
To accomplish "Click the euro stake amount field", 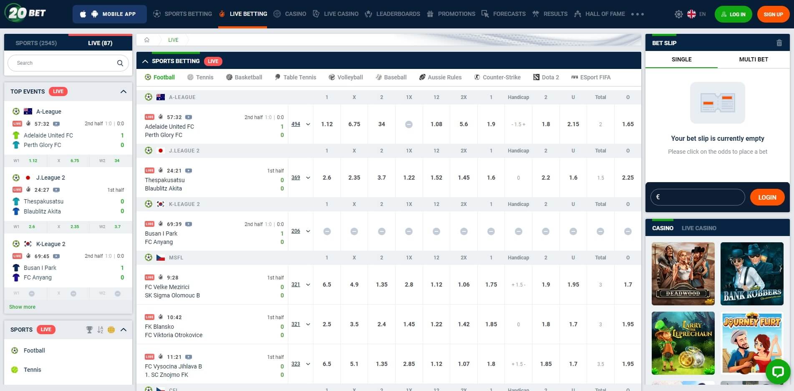I will 697,197.
